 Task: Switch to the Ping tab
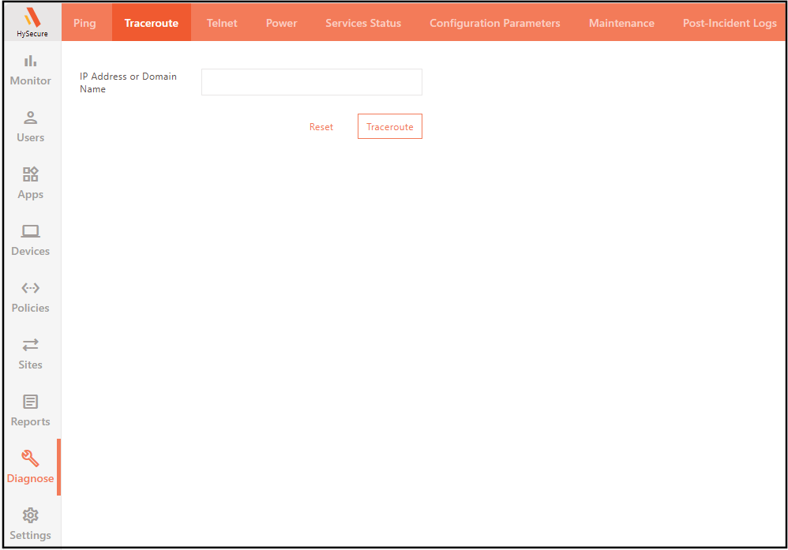84,23
